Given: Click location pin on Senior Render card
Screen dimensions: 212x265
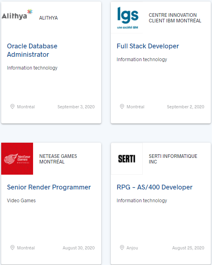Looking at the screenshot, I should click(x=12, y=247).
